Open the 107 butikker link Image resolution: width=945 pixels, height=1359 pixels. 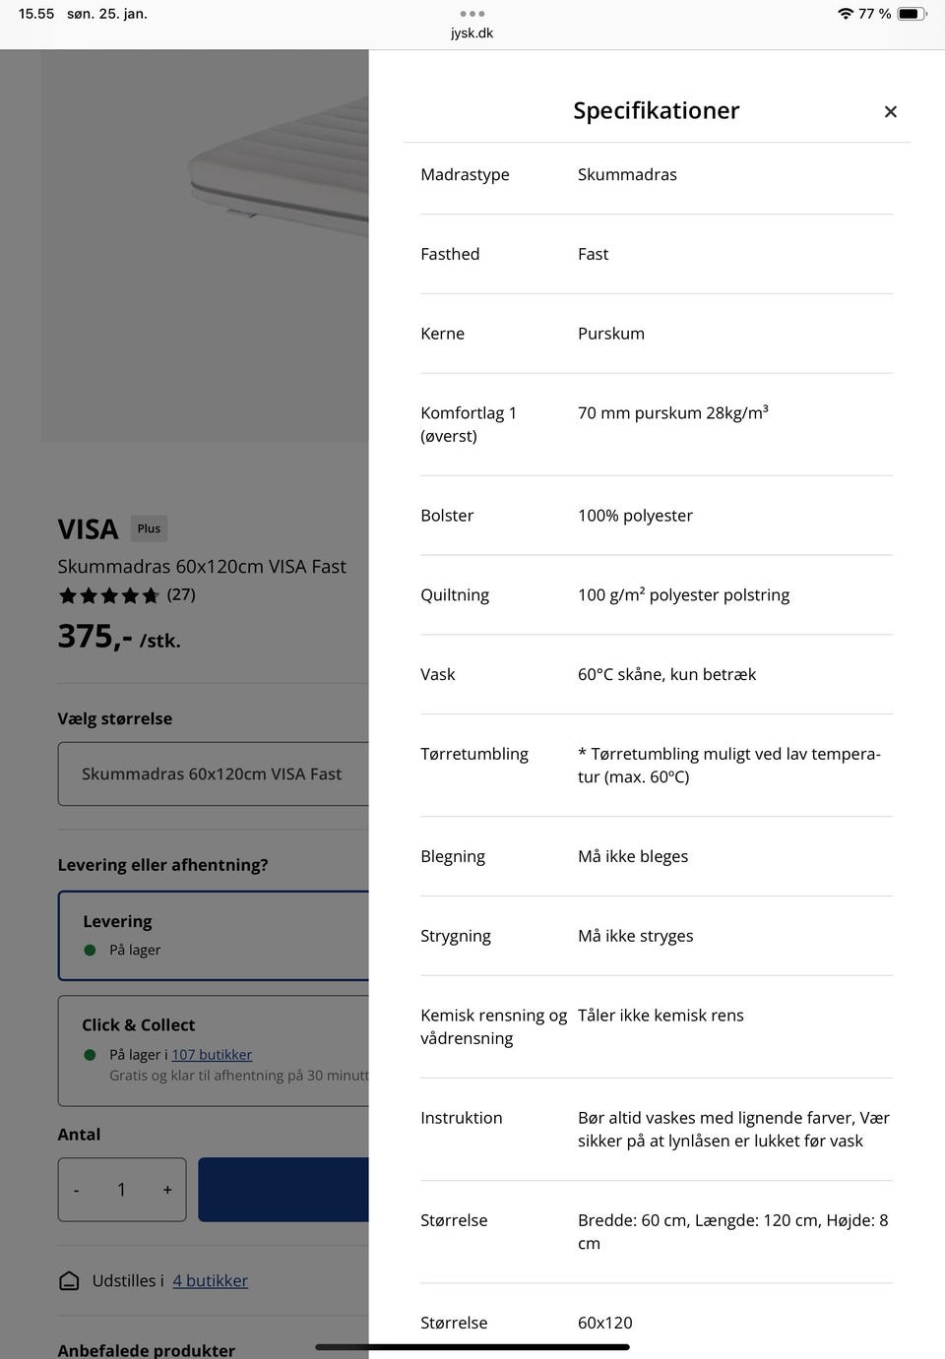pos(212,1055)
